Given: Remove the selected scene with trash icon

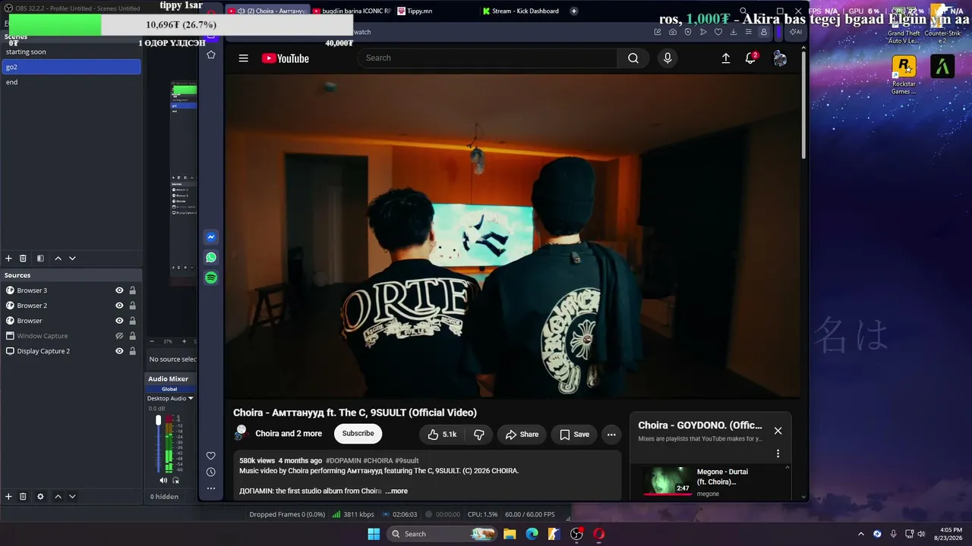Looking at the screenshot, I should tap(23, 259).
